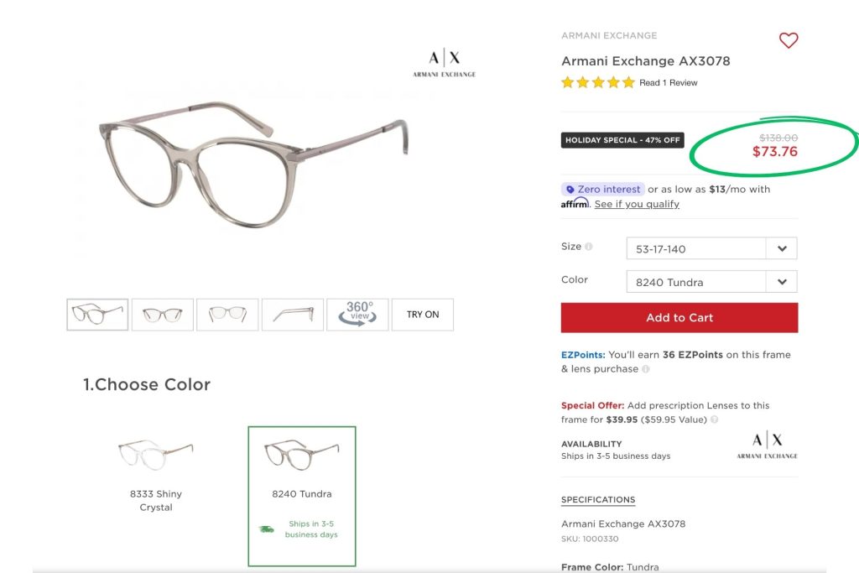The height and width of the screenshot is (573, 859).
Task: Click the HOLIDAY SPECIAL 47% OFF badge
Action: (x=622, y=140)
